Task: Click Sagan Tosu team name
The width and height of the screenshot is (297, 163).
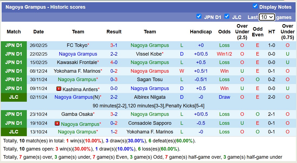Action: [150, 79]
